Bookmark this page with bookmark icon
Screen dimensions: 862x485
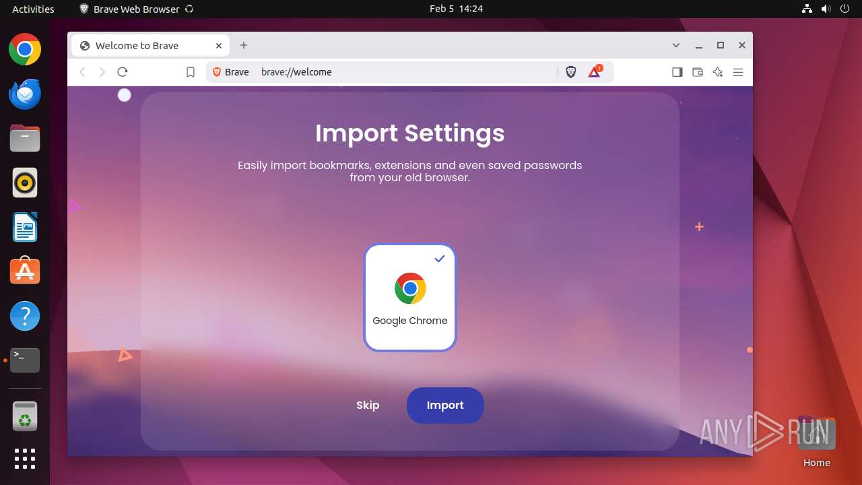click(191, 72)
